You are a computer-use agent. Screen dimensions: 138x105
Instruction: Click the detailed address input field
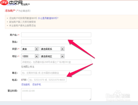coord(56,62)
